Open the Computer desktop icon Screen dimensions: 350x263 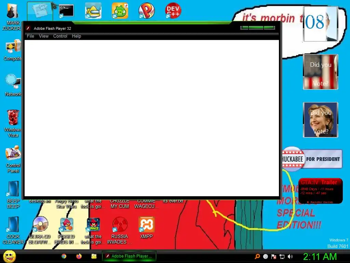pos(13,50)
